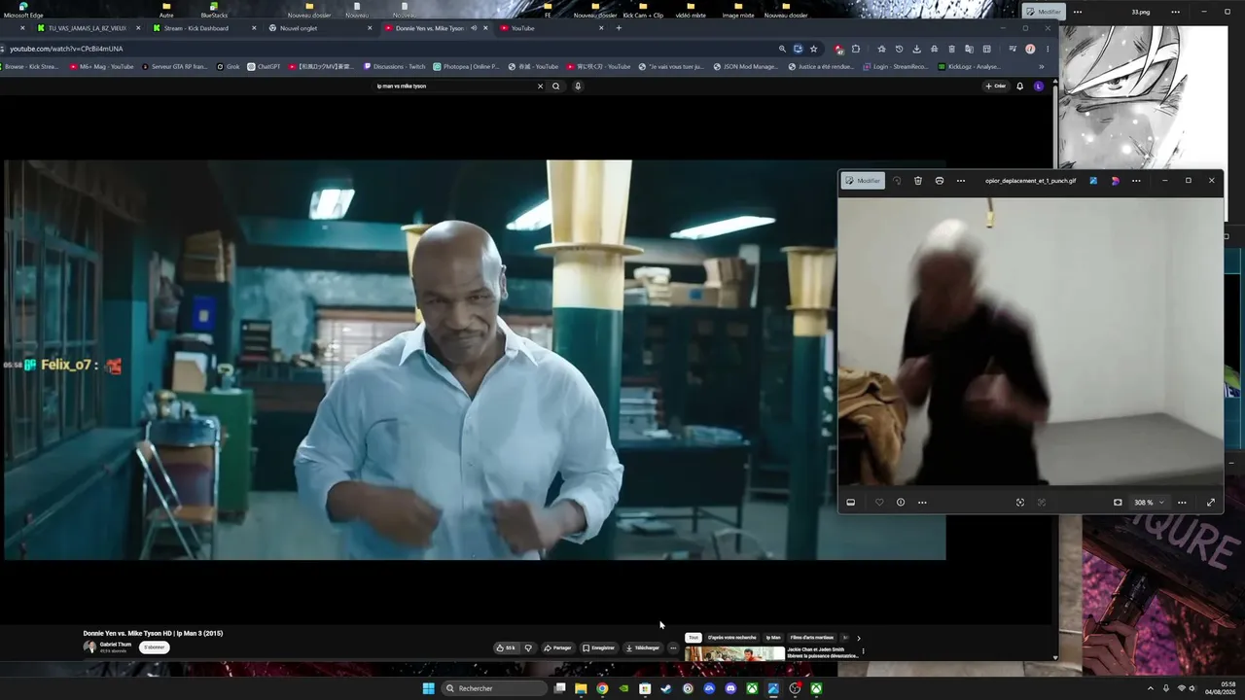Open the more menu beside the 308 % zoom
The width and height of the screenshot is (1245, 700).
tap(1182, 503)
